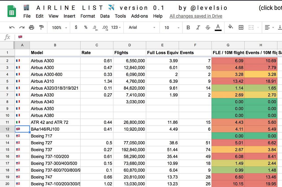Toggle Italic formatting
Viewport: 282px width, 187px height.
pos(198,27)
